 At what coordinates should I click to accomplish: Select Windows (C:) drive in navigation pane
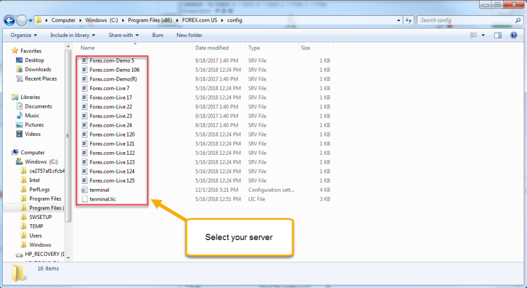point(41,162)
